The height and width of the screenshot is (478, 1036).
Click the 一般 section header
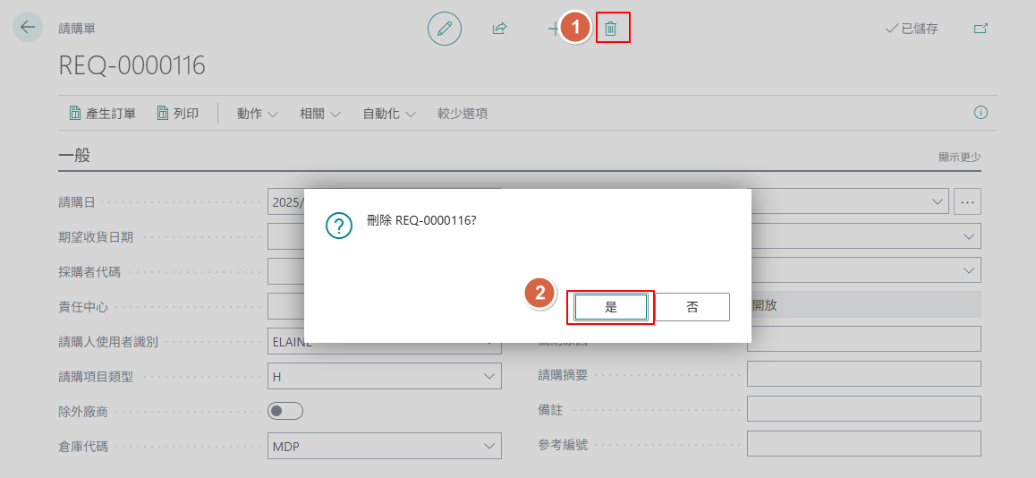pos(74,156)
